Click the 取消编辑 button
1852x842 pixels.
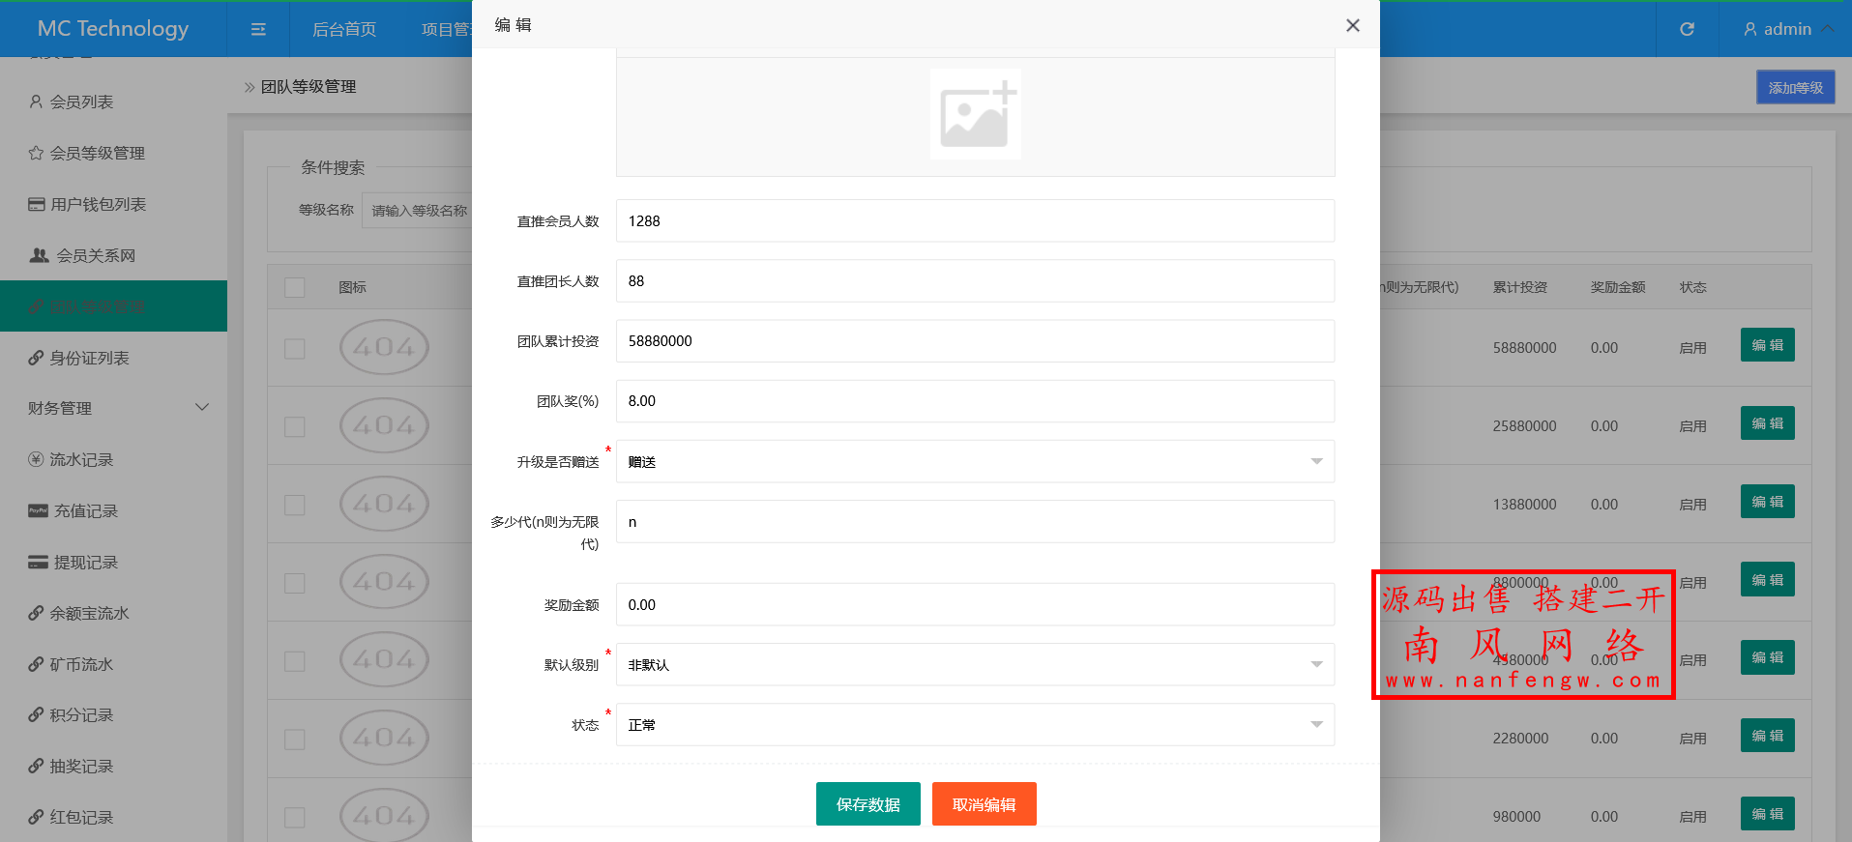point(984,804)
